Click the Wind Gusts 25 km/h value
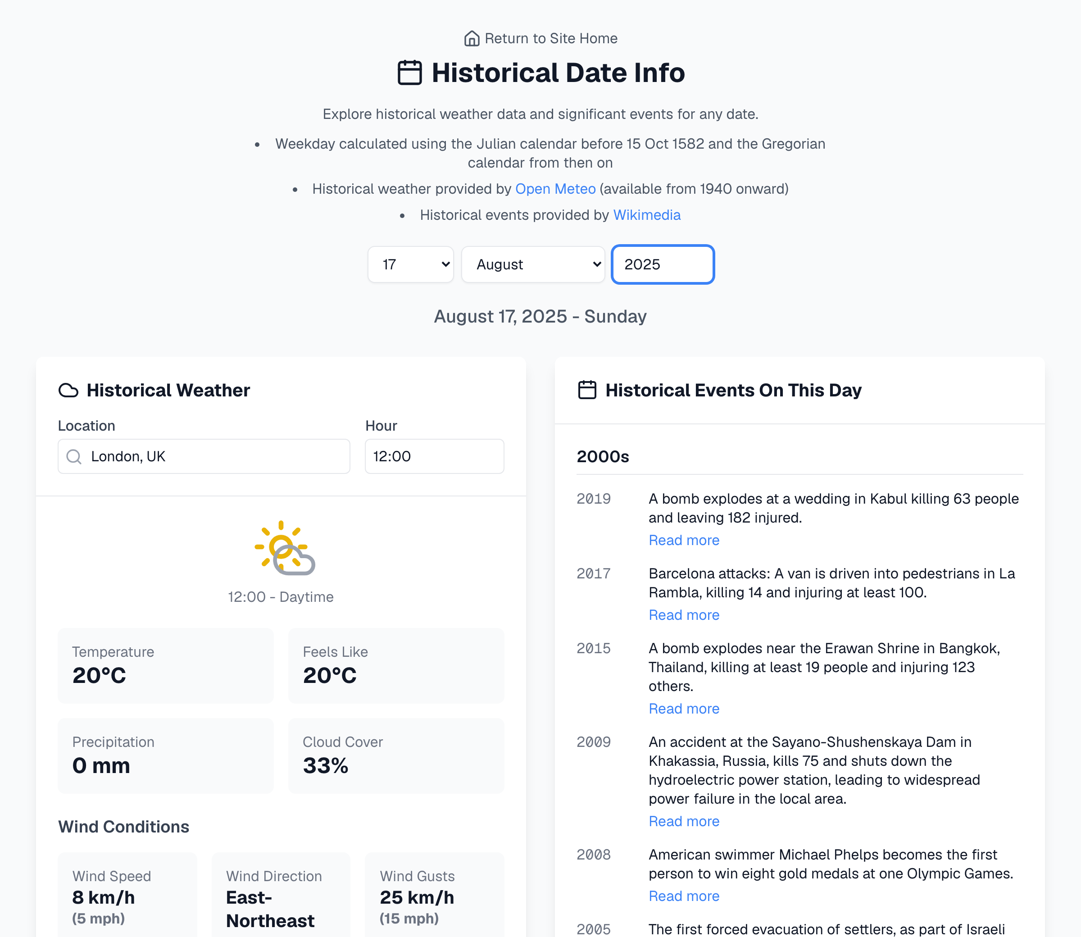 (417, 898)
